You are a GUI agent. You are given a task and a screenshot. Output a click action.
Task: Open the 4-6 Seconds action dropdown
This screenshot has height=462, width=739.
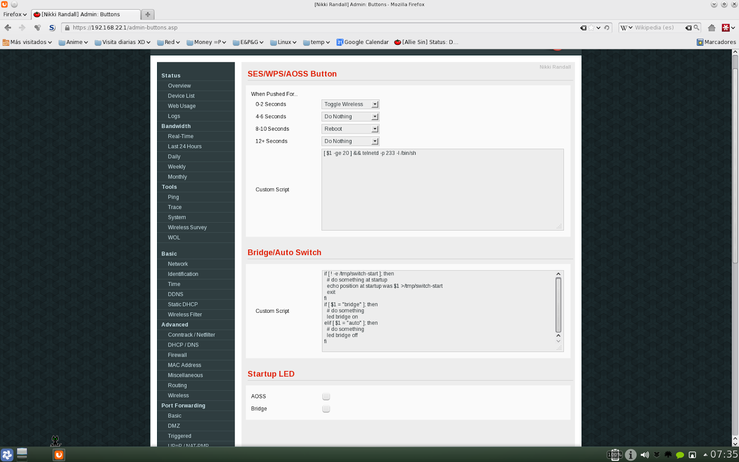pos(350,117)
